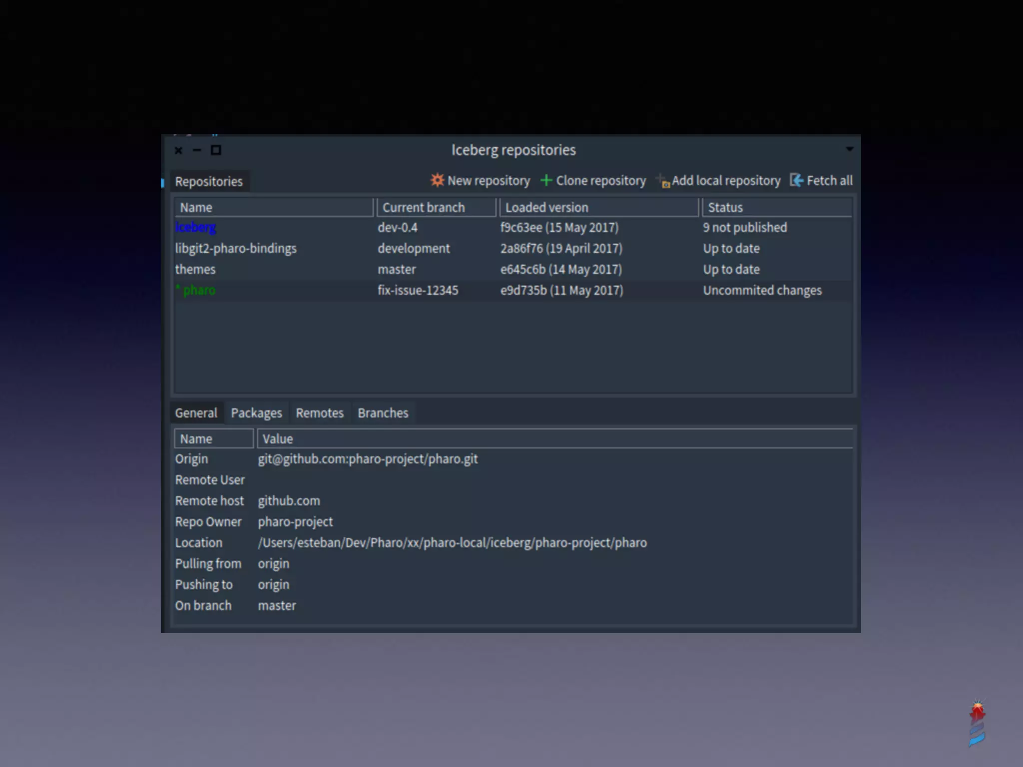This screenshot has width=1023, height=767.
Task: Select the themes repository row
Action: 195,270
